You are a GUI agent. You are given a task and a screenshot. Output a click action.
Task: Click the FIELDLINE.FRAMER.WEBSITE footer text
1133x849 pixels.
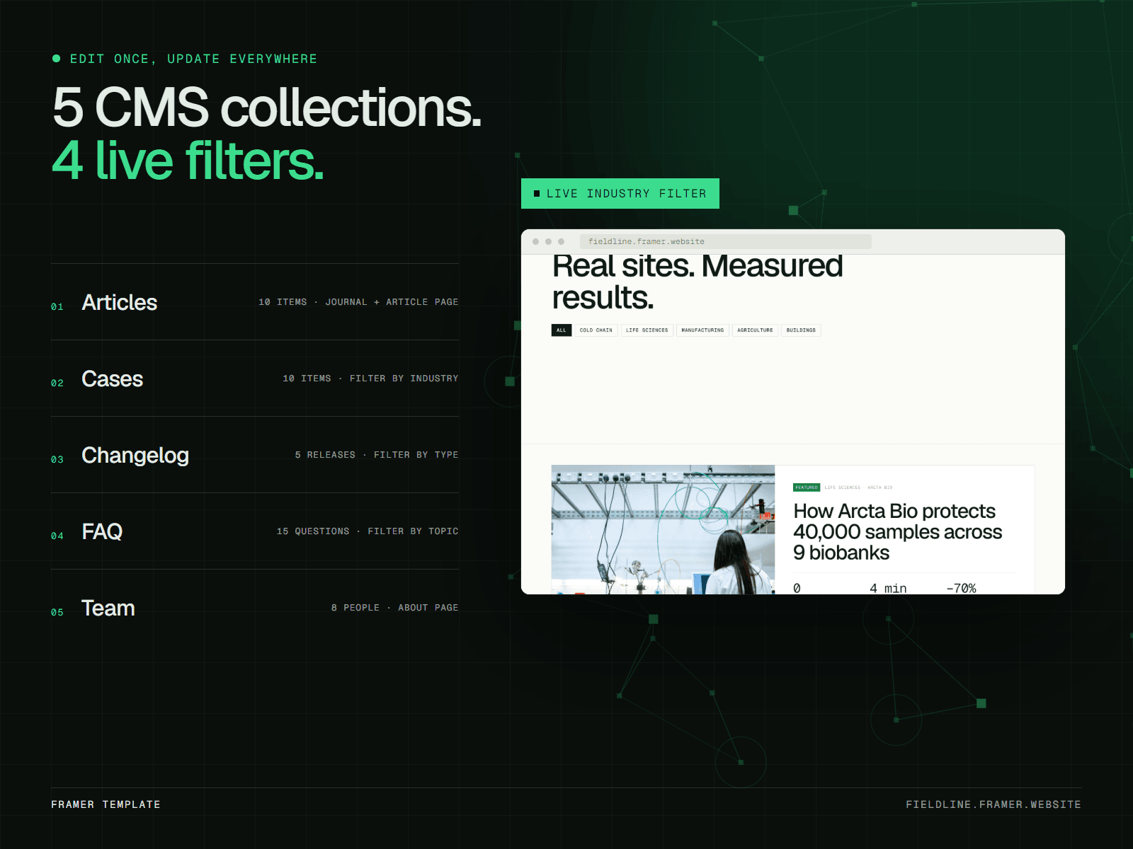point(993,804)
